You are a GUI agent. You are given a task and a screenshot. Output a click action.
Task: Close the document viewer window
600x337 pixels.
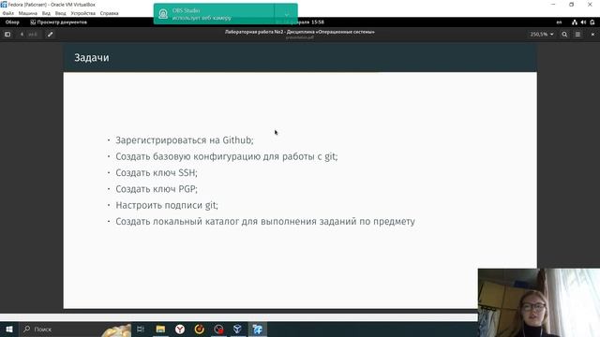click(592, 35)
